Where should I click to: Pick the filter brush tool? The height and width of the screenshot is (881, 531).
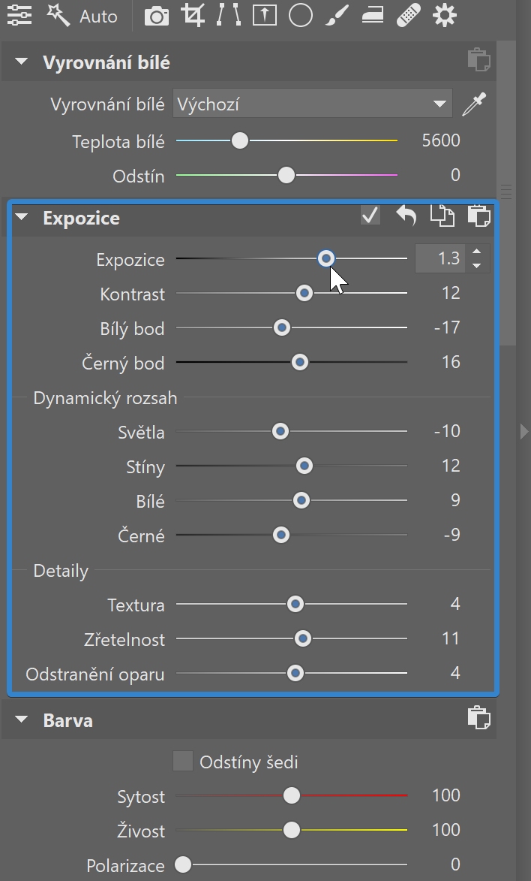pyautogui.click(x=337, y=16)
